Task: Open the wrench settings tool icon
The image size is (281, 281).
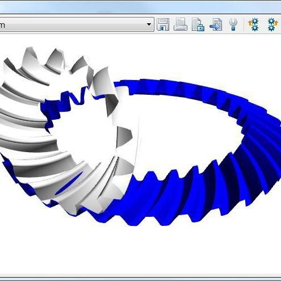Action: pyautogui.click(x=233, y=24)
